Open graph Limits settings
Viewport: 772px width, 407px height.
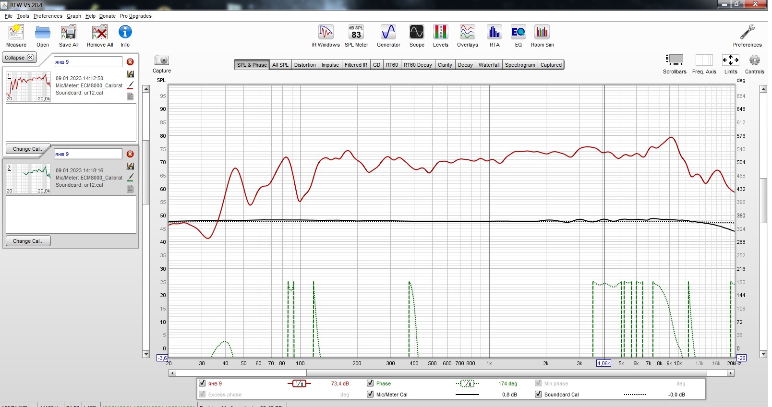point(731,60)
